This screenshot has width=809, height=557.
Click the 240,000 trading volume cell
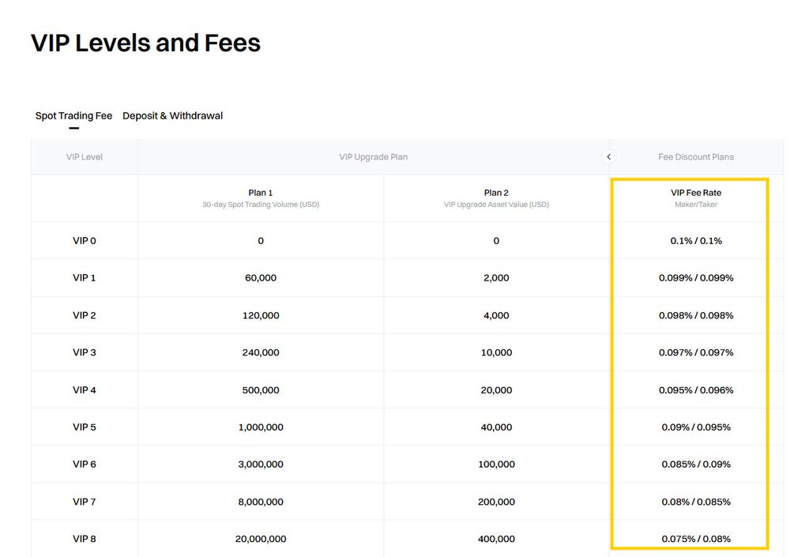click(x=261, y=352)
